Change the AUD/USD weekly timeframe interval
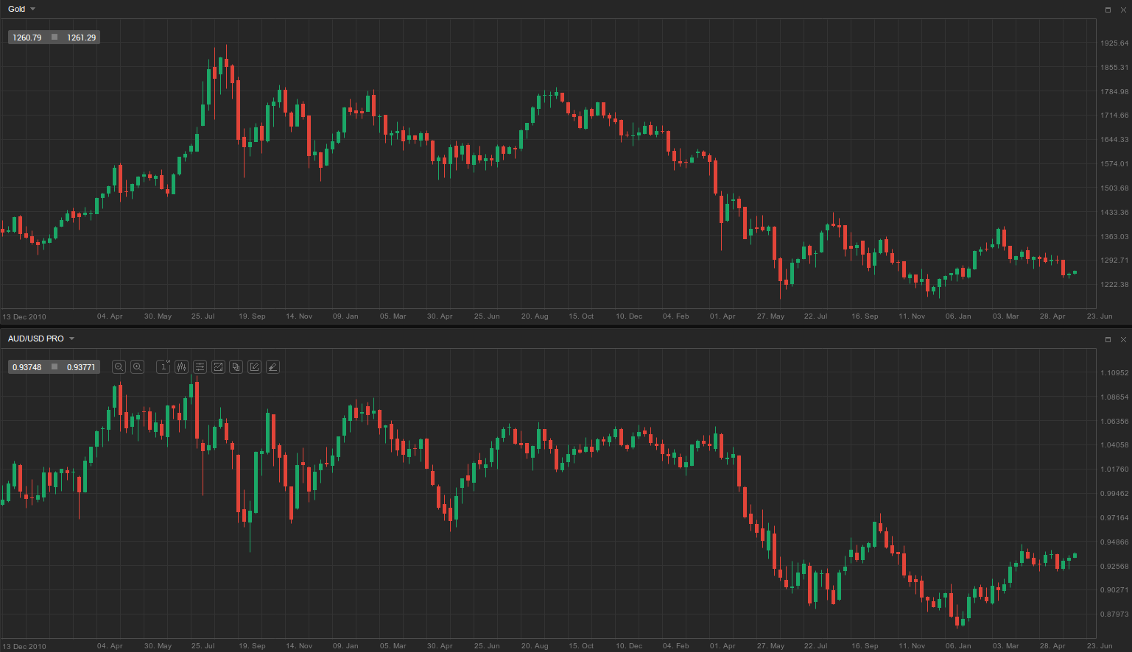1132x652 pixels. [164, 366]
